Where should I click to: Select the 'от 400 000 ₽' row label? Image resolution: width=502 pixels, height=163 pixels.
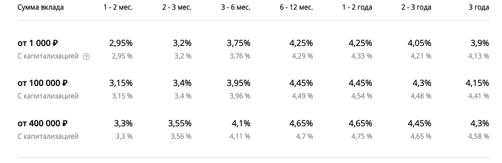[x=43, y=123]
